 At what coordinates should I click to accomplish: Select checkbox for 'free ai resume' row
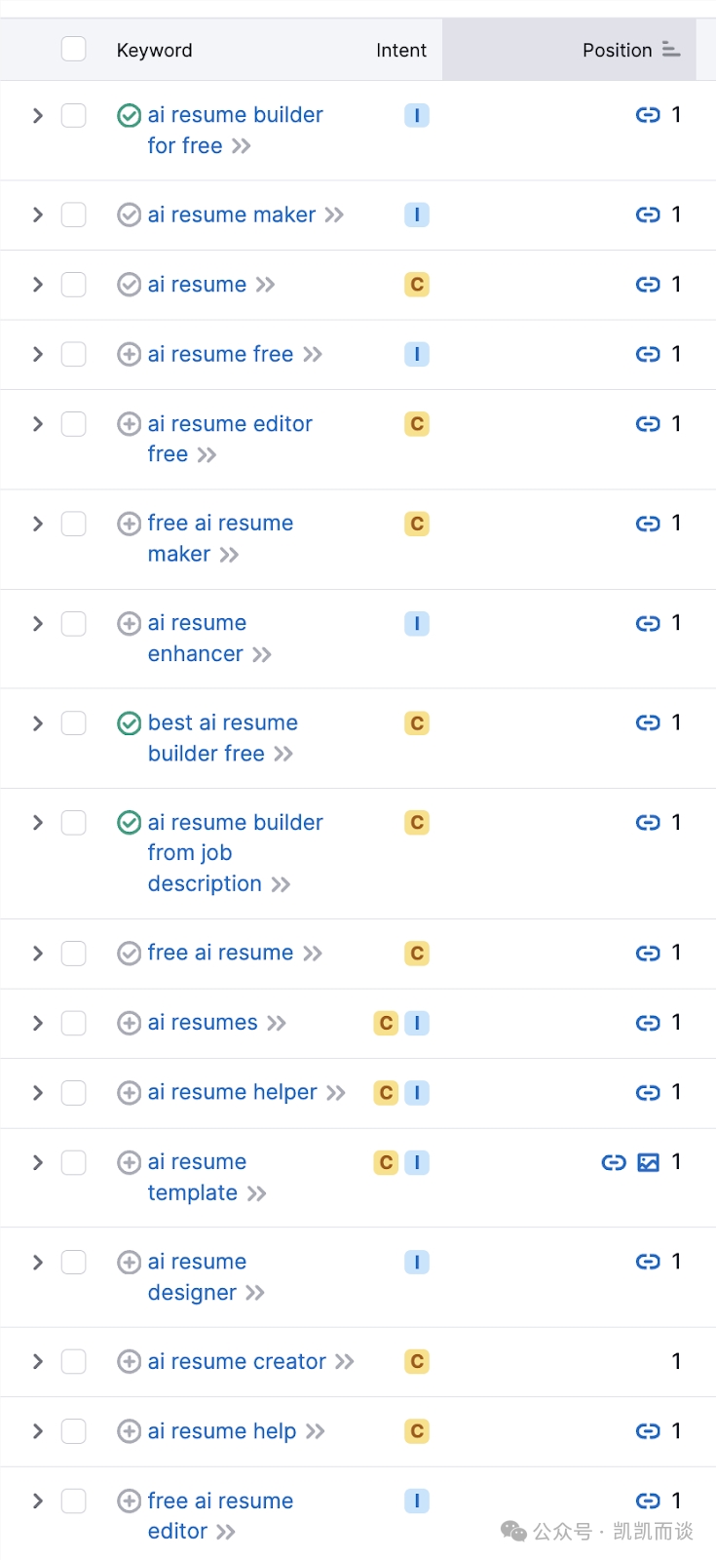pos(74,953)
